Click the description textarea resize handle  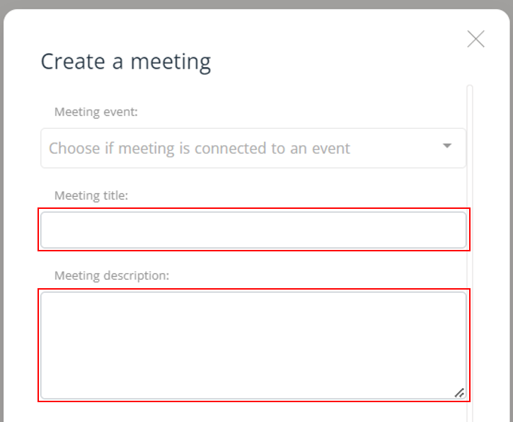coord(459,392)
